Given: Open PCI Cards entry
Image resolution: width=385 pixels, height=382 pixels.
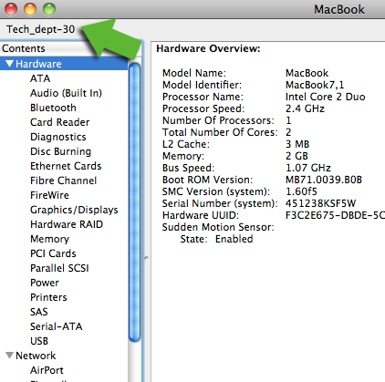Looking at the screenshot, I should [53, 253].
